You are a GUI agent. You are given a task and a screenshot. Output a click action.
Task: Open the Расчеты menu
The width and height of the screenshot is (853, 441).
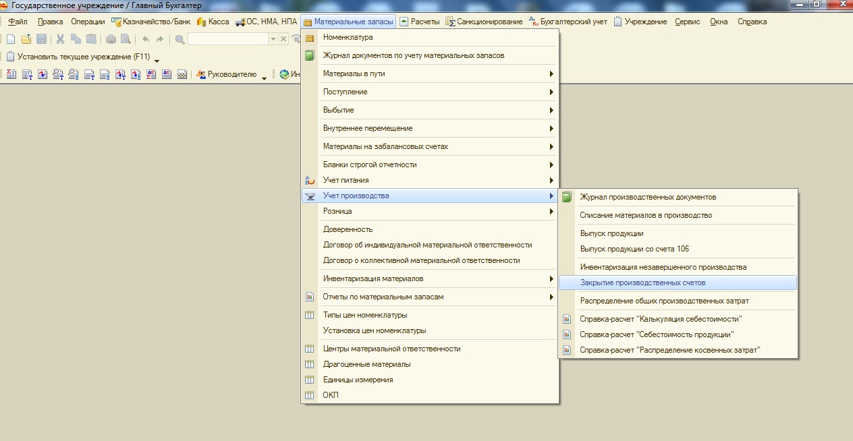tap(419, 22)
